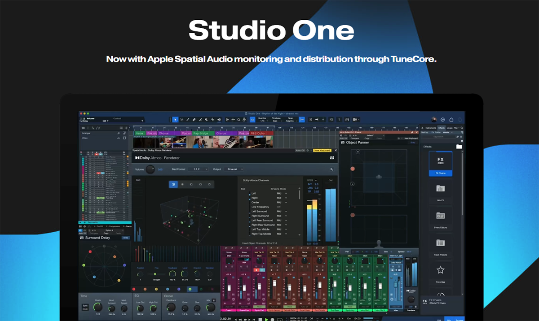Screen dimensions: 539x321
Task: Adjust the Surround Delay Low Cut knob
Action: pyautogui.click(x=140, y=308)
